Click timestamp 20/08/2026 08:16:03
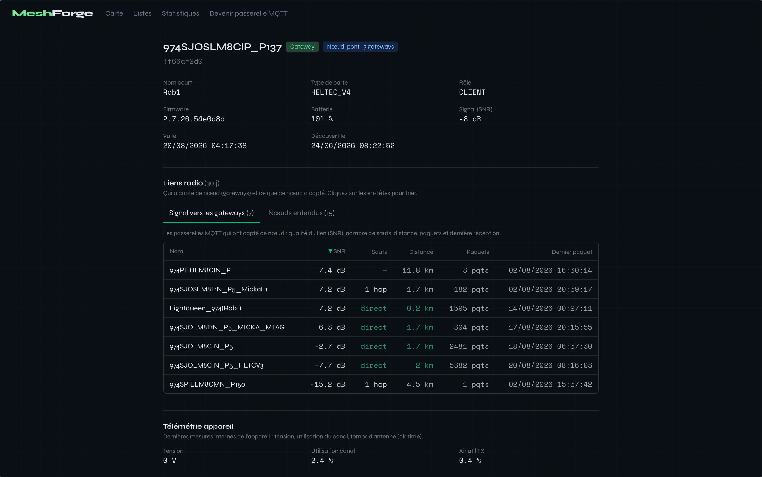 pyautogui.click(x=550, y=365)
